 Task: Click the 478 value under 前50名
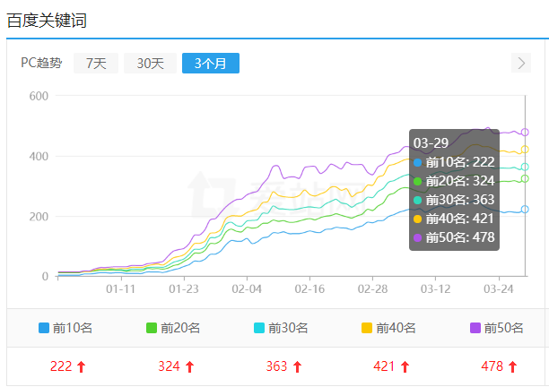click(x=492, y=366)
